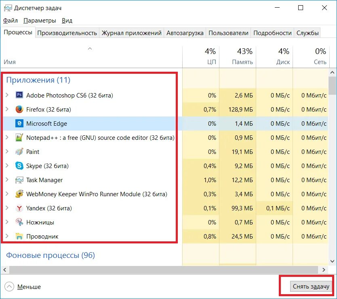The height and width of the screenshot is (299, 337).
Task: Click the vertical scrollbar thumb
Action: [x=333, y=85]
